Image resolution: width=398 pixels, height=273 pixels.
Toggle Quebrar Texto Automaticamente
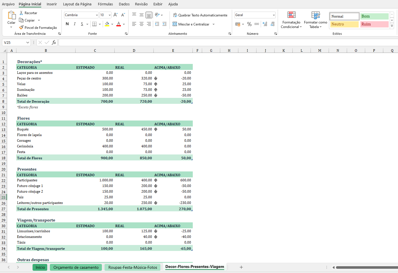point(200,15)
